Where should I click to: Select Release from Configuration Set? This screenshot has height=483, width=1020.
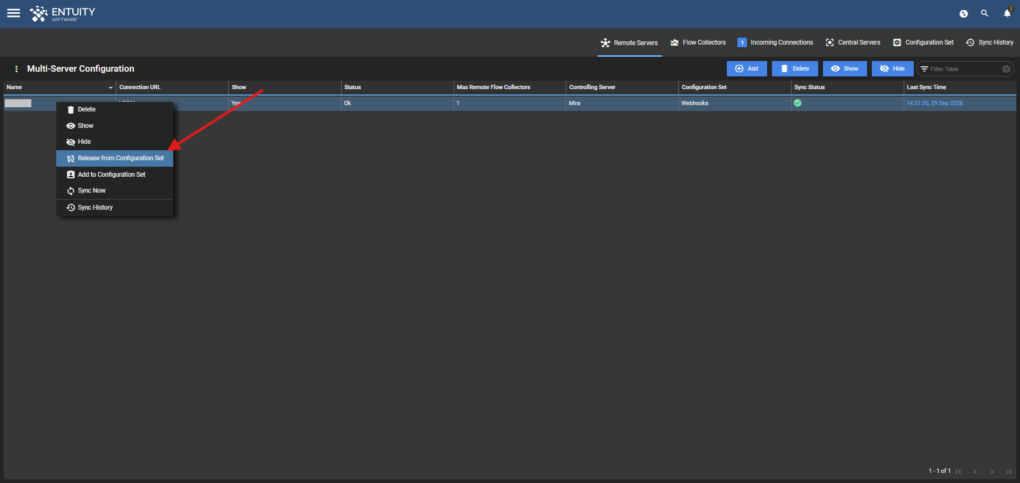[x=115, y=158]
